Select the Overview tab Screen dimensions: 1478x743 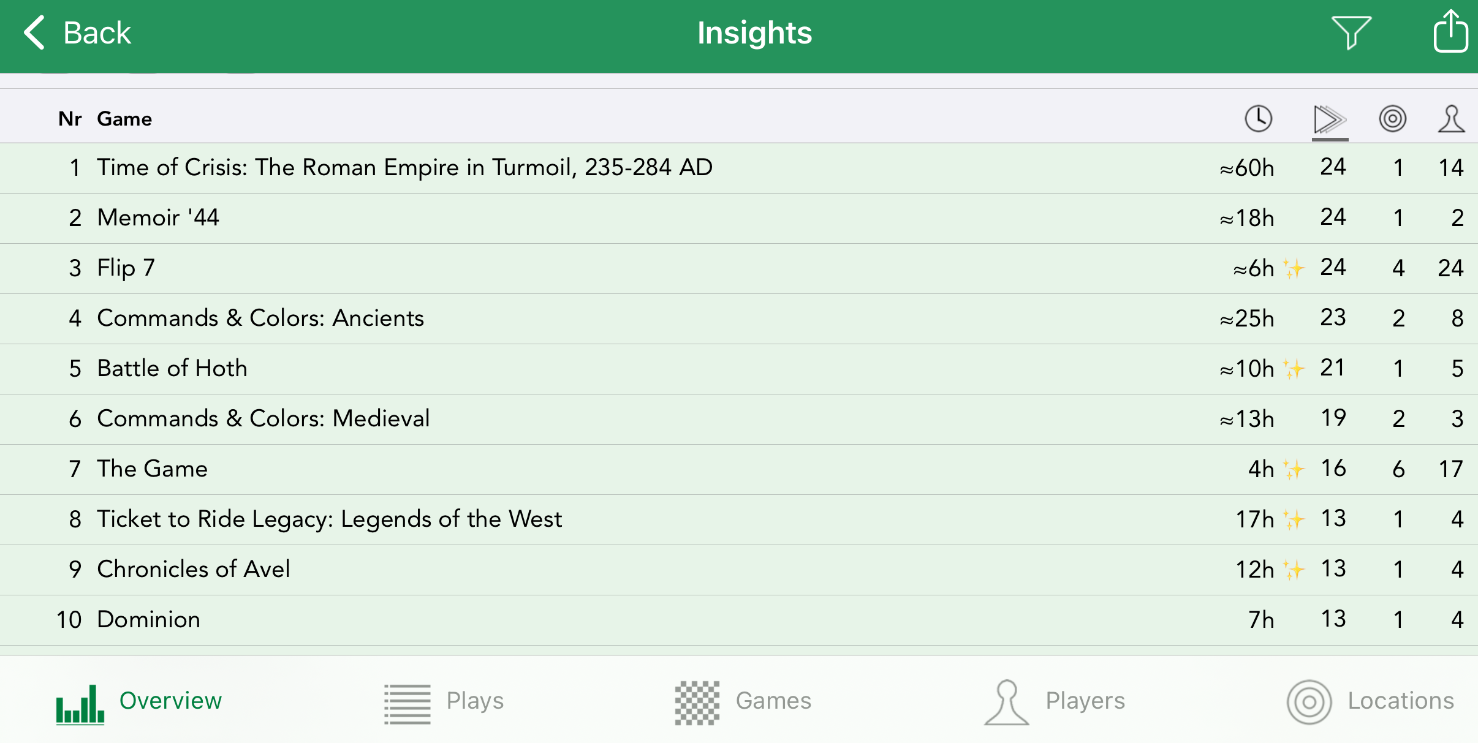[140, 701]
